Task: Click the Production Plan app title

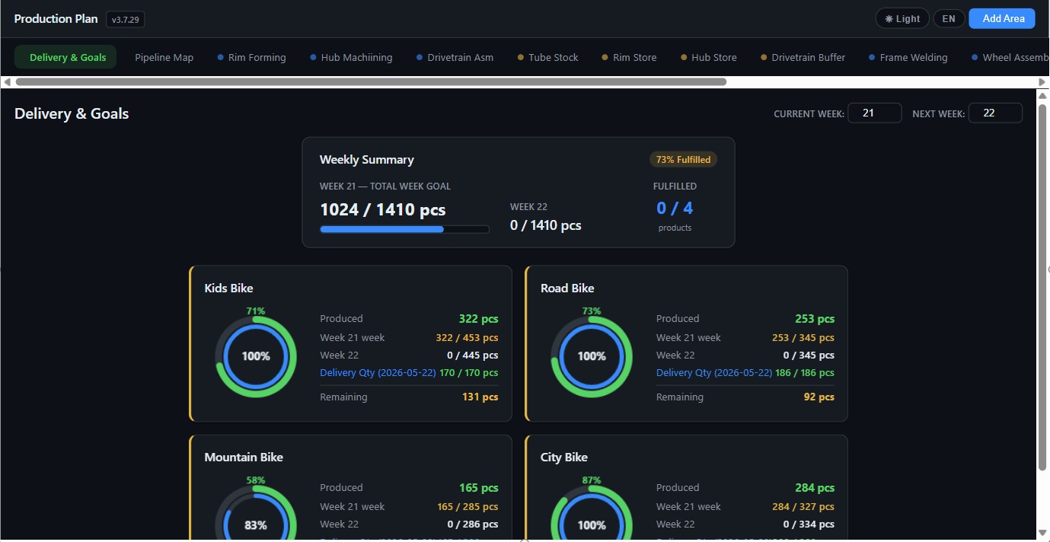Action: click(x=56, y=19)
